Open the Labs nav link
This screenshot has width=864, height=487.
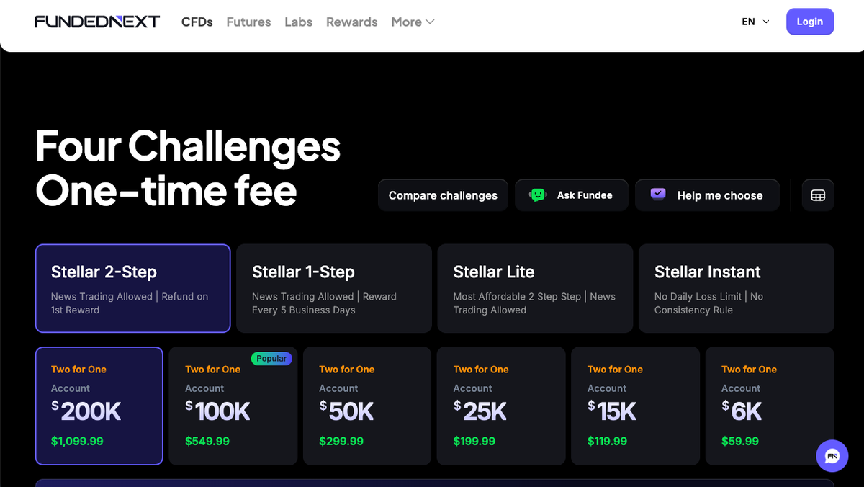coord(298,22)
